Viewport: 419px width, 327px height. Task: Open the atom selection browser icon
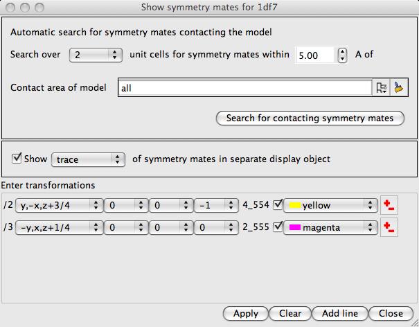[382, 87]
